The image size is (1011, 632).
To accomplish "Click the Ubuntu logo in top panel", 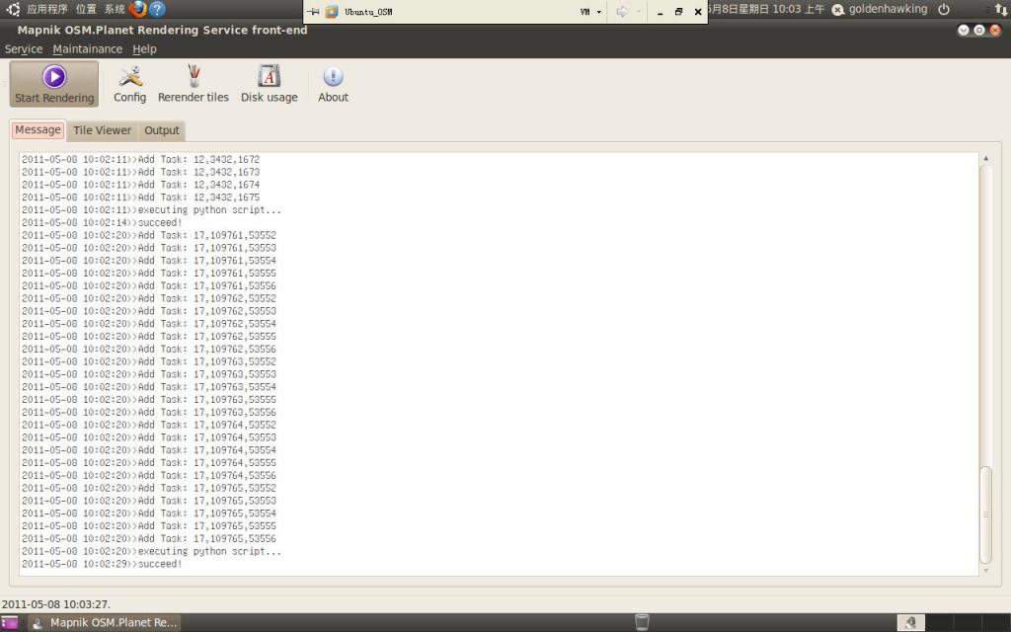I will point(13,9).
